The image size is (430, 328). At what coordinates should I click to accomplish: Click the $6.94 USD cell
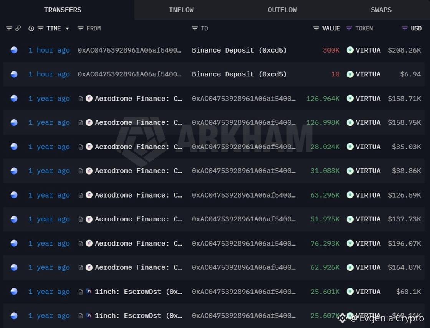(410, 74)
